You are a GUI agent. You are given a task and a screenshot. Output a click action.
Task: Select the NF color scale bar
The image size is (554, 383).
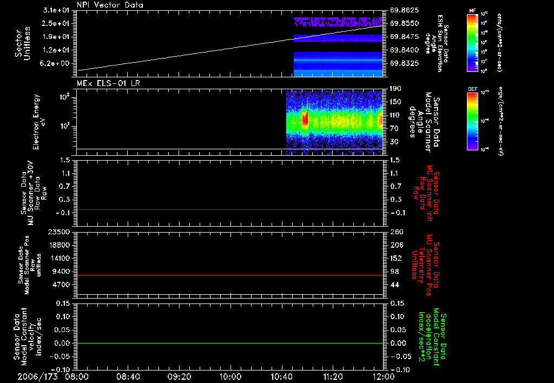coord(473,43)
